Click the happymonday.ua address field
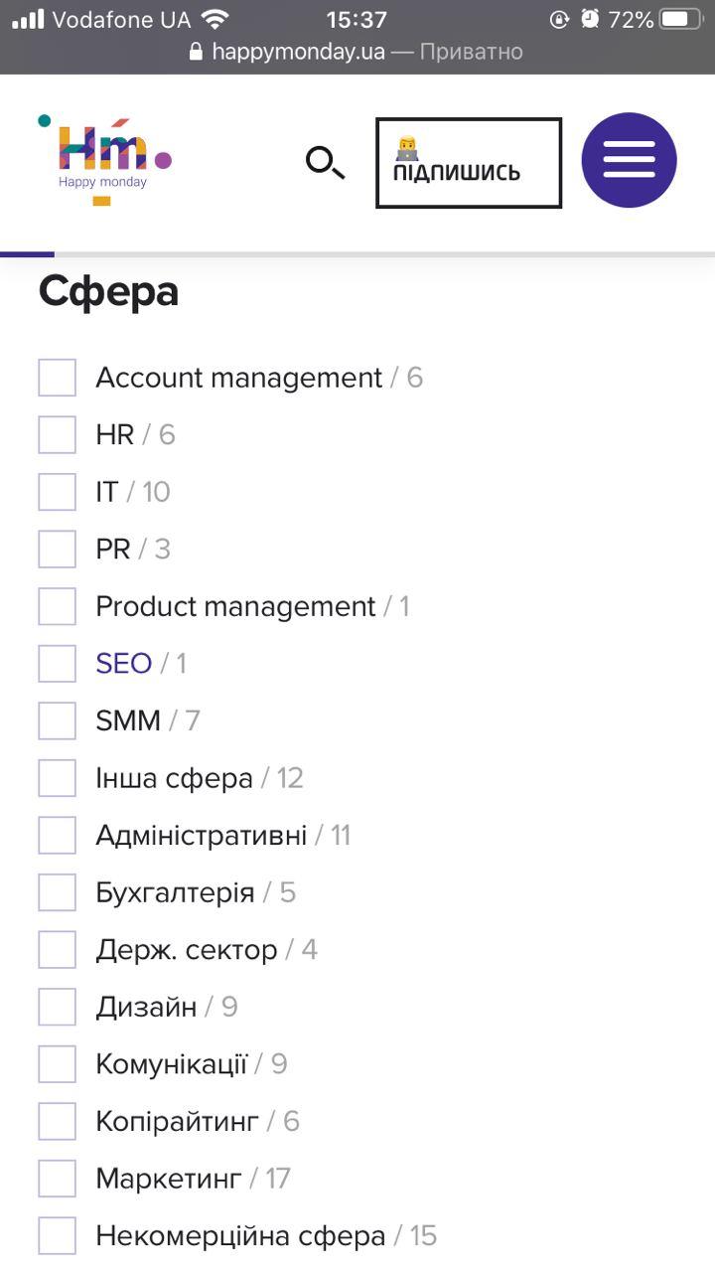The height and width of the screenshot is (1272, 715). tap(298, 52)
